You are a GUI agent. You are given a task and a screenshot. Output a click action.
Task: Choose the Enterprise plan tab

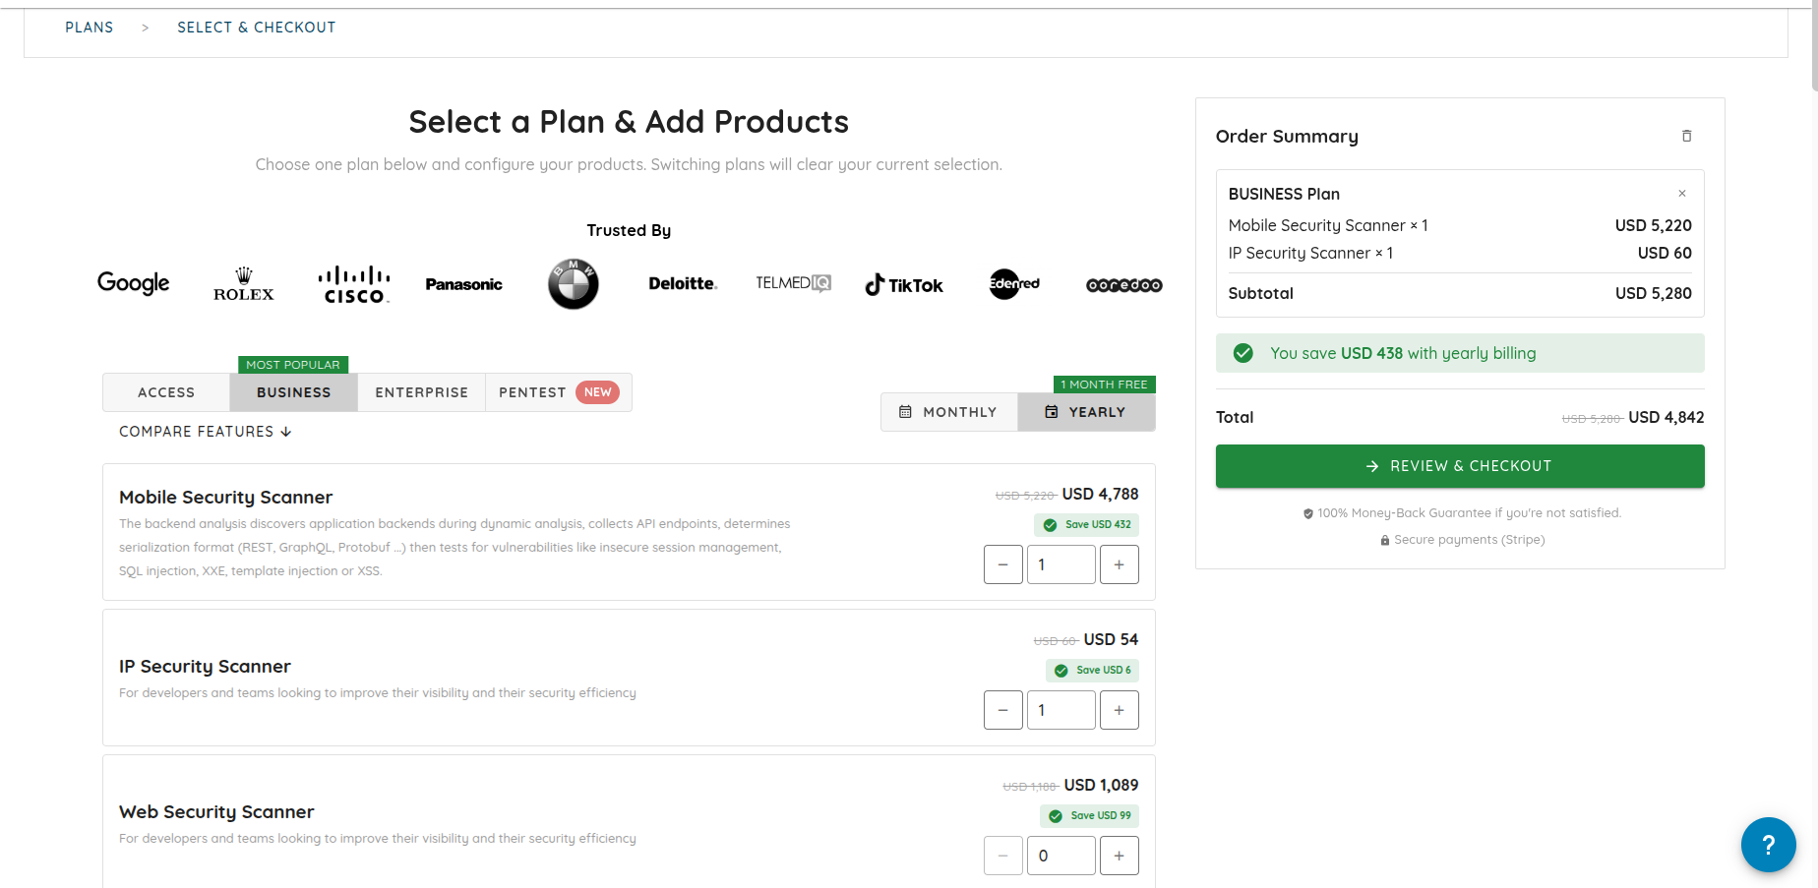[x=421, y=392]
